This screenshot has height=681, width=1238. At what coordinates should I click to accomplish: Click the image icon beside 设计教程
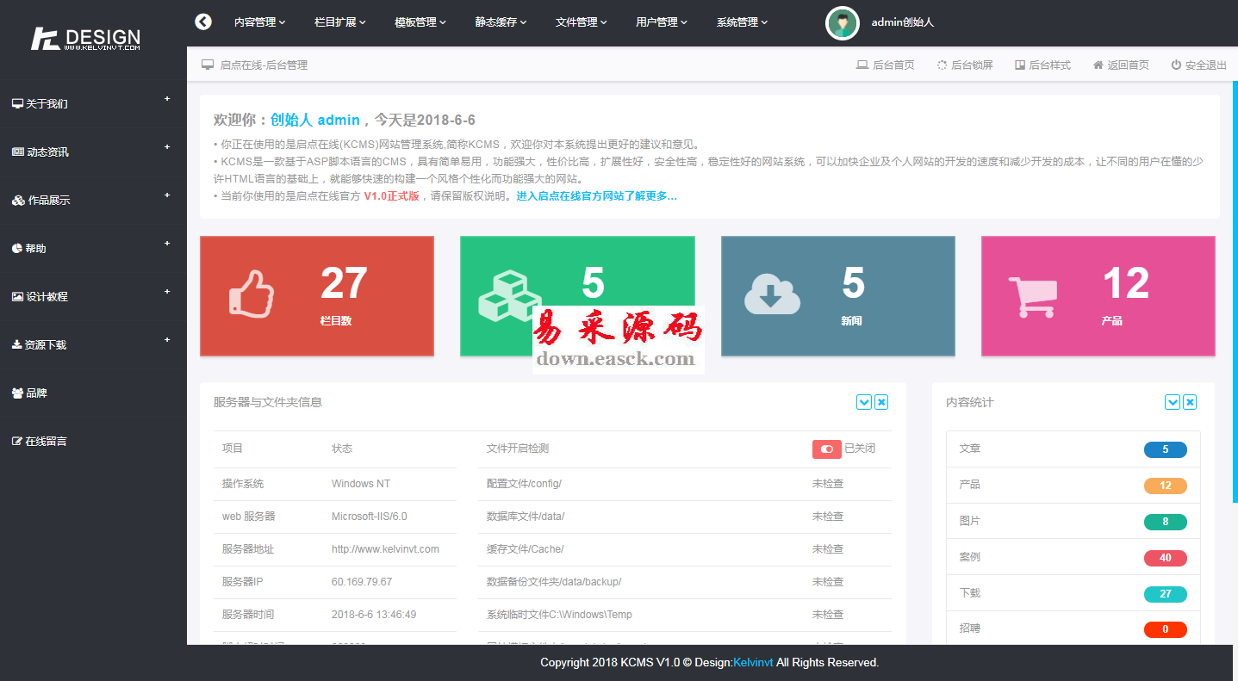(x=17, y=296)
